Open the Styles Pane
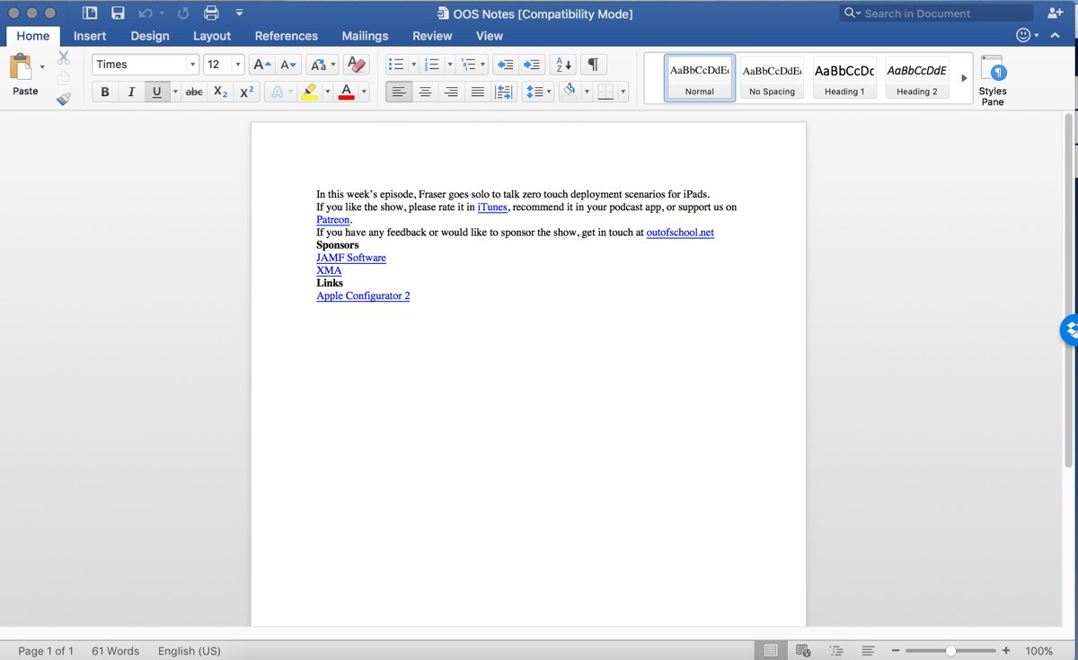Screen dimensions: 1078x660 click(x=993, y=79)
